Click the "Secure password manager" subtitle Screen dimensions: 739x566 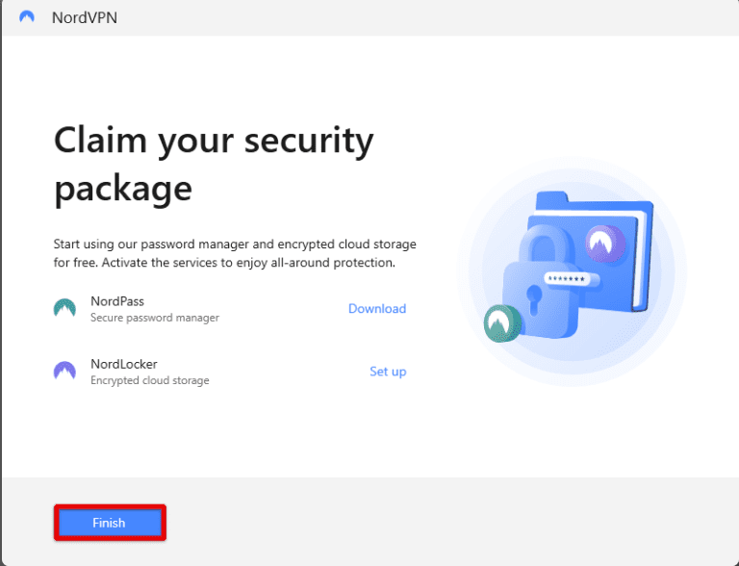pyautogui.click(x=155, y=318)
